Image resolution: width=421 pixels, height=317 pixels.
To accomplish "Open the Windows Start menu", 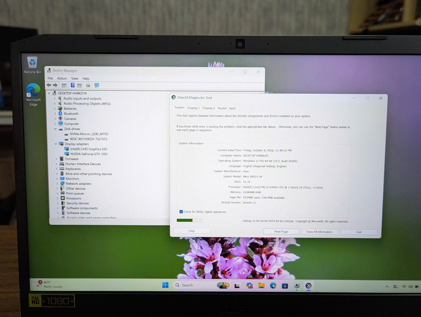I will [165, 285].
